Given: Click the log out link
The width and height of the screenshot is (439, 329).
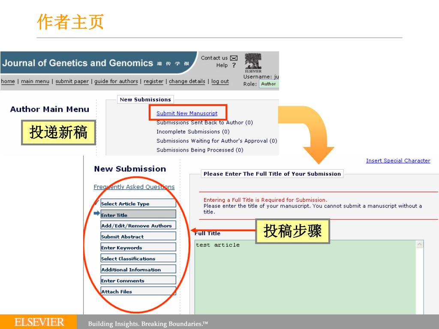Looking at the screenshot, I should pos(220,81).
